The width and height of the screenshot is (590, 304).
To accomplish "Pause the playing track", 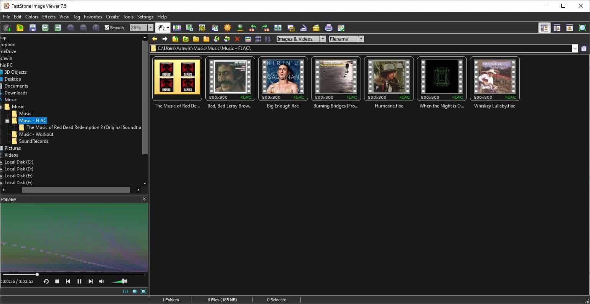I will coord(79,281).
